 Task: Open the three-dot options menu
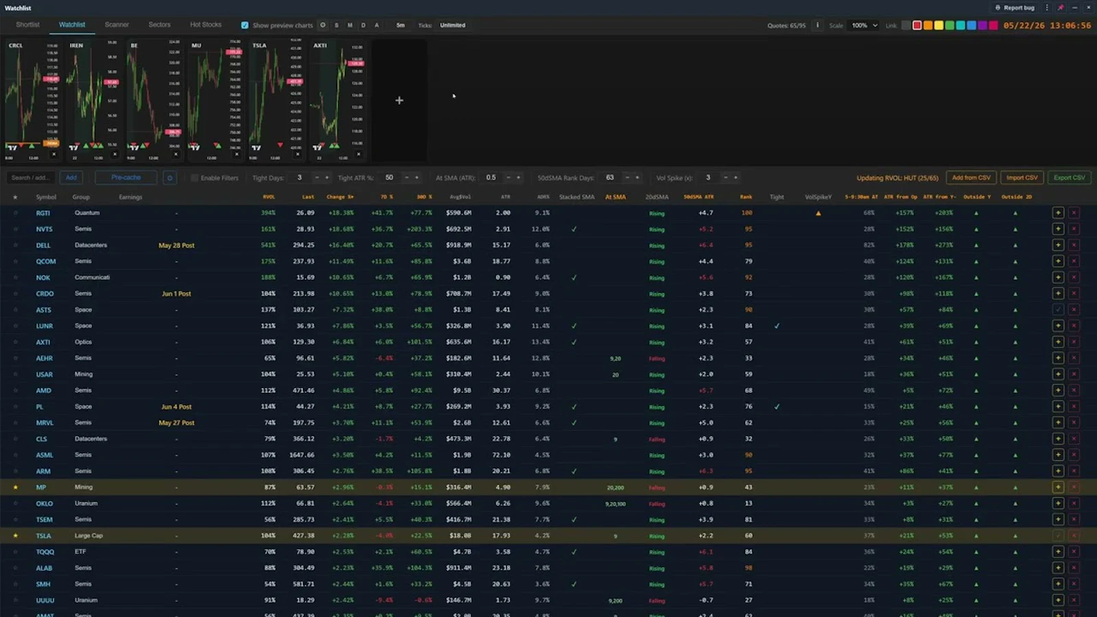tap(1047, 8)
